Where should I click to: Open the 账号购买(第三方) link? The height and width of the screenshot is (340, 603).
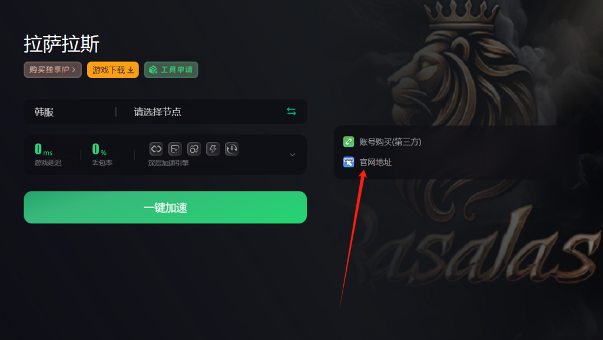click(390, 142)
